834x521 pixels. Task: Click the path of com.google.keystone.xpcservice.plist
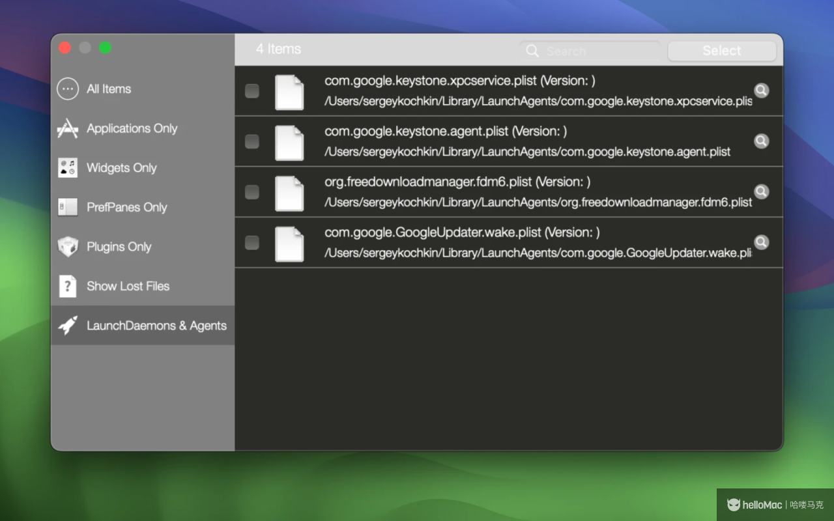point(538,101)
